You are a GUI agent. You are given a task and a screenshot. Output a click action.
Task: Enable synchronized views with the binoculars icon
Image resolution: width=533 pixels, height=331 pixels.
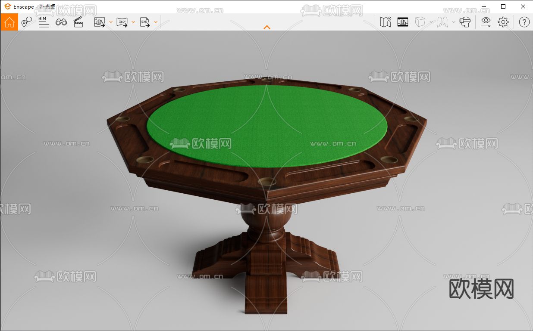click(x=61, y=22)
